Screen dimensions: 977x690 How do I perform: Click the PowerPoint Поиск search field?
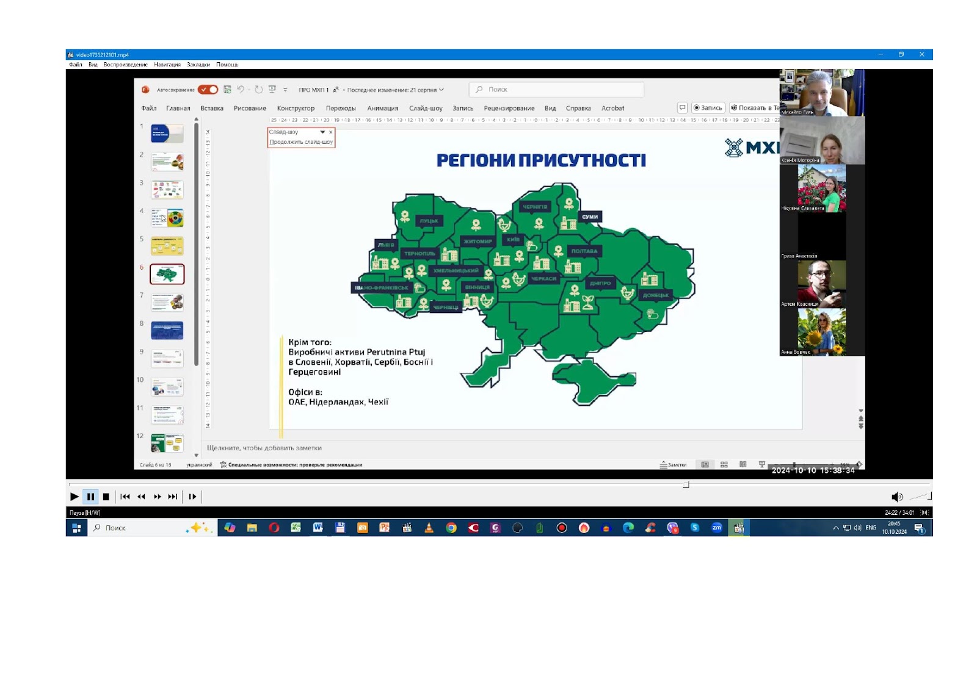pos(556,90)
